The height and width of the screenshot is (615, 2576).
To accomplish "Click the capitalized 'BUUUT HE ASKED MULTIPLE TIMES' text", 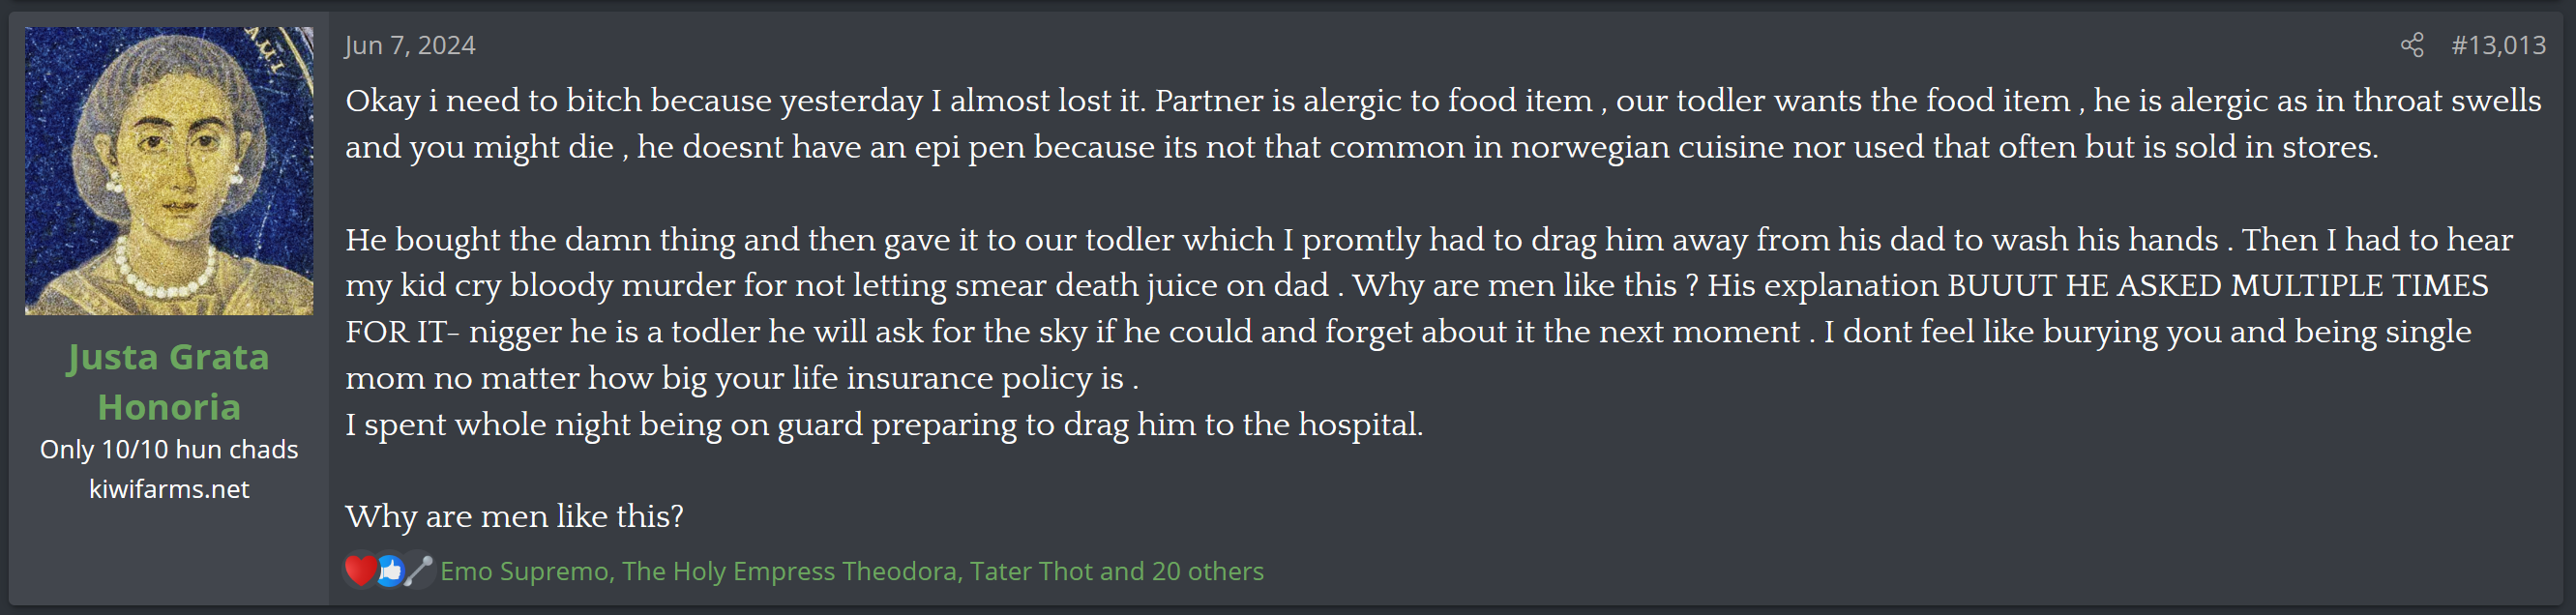I will tap(2217, 285).
